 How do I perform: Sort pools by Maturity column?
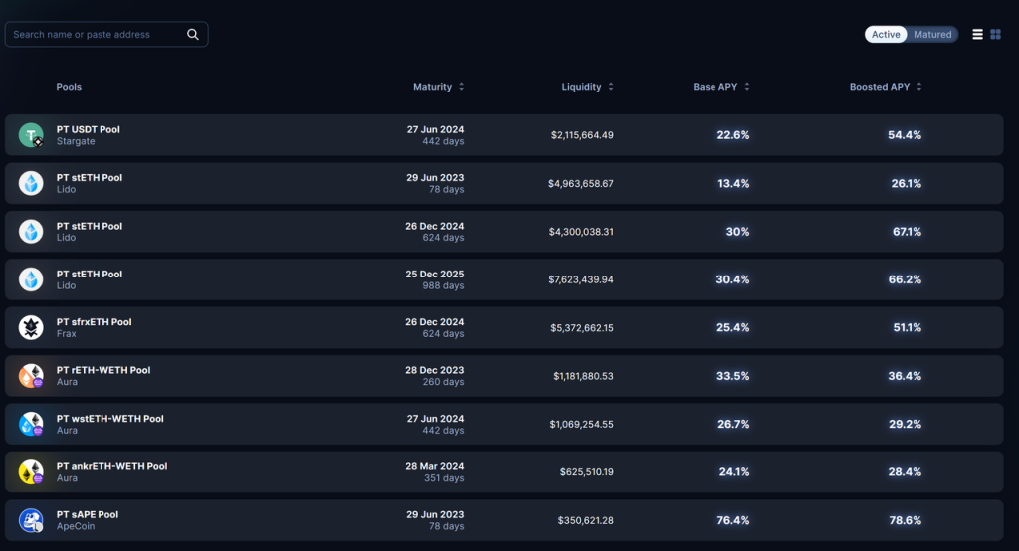click(439, 87)
